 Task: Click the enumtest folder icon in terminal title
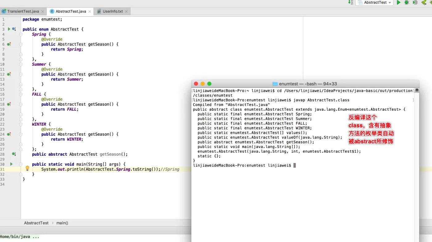coord(275,84)
